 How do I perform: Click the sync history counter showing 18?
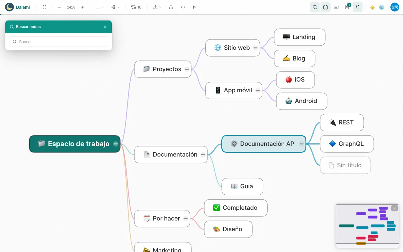pyautogui.click(x=136, y=7)
